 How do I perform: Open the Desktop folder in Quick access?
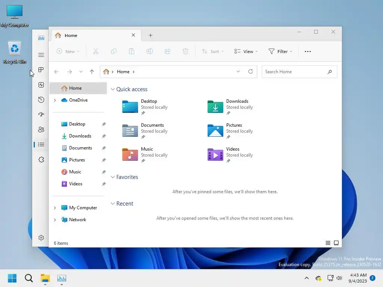point(145,107)
